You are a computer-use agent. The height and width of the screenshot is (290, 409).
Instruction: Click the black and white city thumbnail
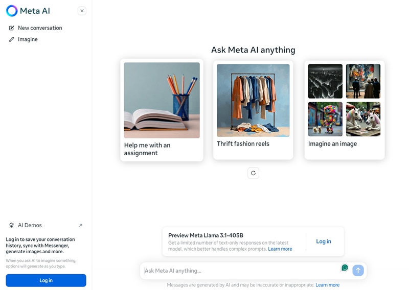pos(325,81)
